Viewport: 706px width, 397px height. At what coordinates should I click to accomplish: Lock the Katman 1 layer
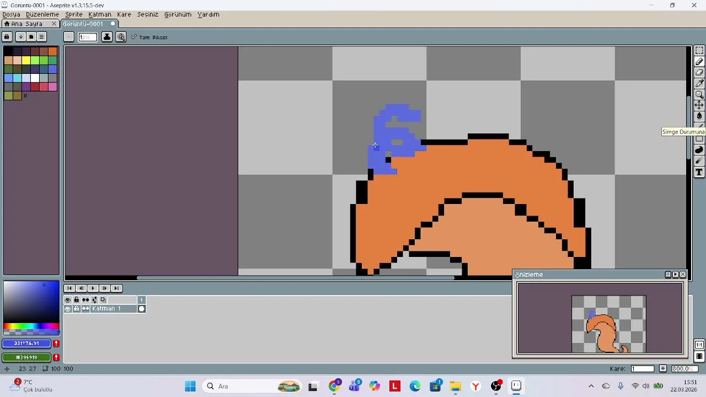click(77, 309)
